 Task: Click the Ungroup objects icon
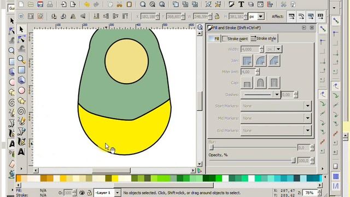218,4
